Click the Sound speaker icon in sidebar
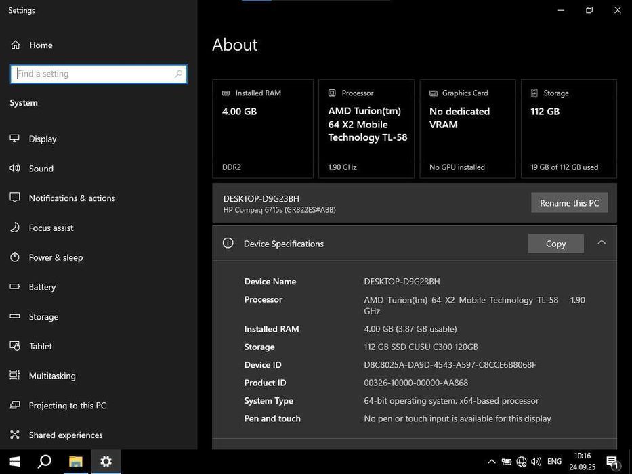Screen dimensions: 632x474 (14, 168)
